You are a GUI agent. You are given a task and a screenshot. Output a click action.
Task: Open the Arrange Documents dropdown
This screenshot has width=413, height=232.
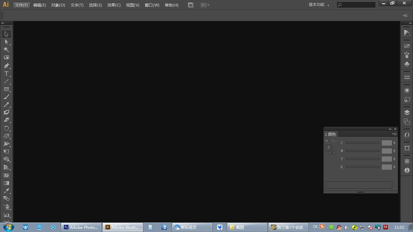[x=205, y=5]
